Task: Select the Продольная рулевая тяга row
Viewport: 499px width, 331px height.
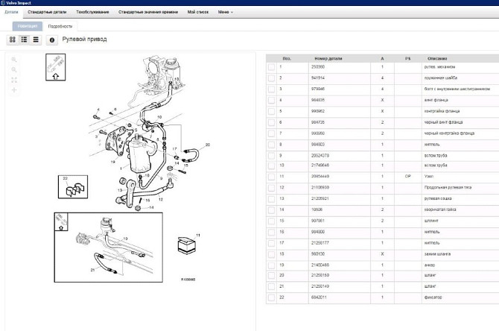Action: pos(440,188)
